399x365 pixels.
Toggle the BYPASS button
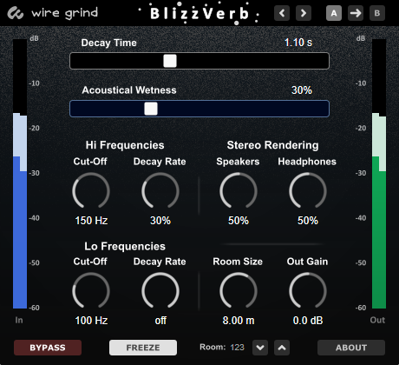point(48,348)
